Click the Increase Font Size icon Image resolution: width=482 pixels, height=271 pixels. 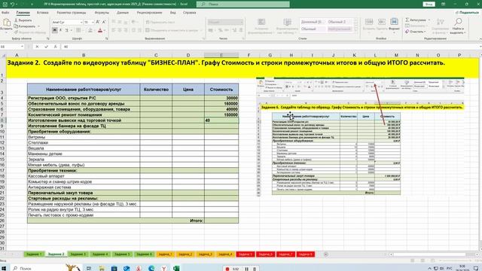pyautogui.click(x=97, y=22)
